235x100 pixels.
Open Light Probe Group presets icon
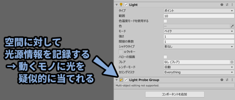click(x=227, y=80)
